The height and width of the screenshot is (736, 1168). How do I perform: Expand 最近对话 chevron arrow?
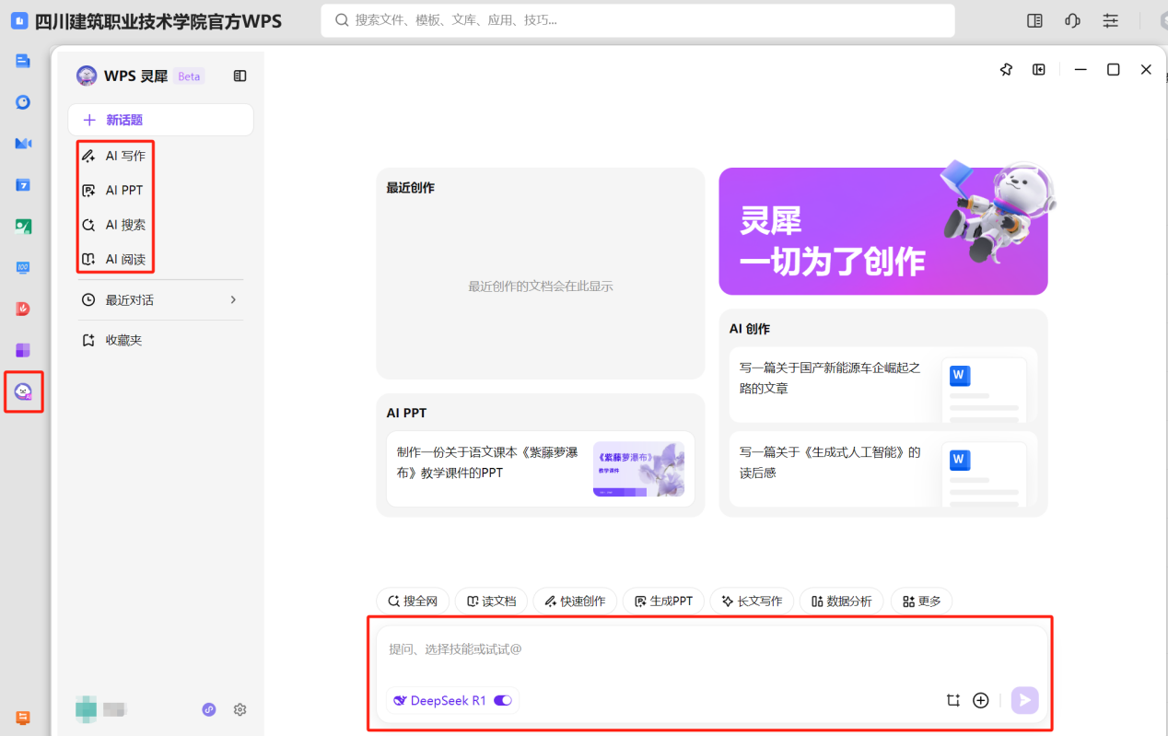click(x=233, y=299)
